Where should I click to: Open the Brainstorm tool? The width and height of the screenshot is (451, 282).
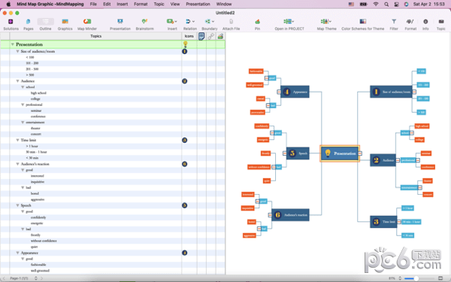click(x=144, y=22)
